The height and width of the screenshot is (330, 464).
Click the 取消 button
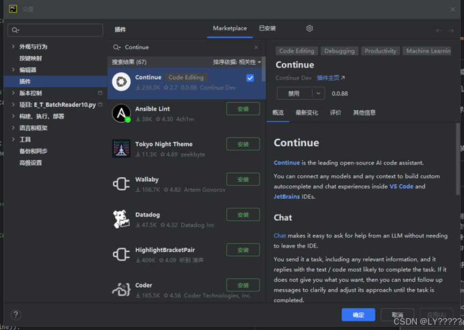[x=397, y=314]
